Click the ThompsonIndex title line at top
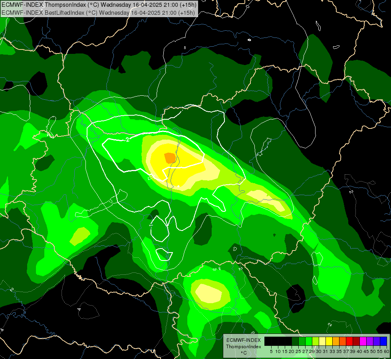391x359 pixels. tap(99, 5)
